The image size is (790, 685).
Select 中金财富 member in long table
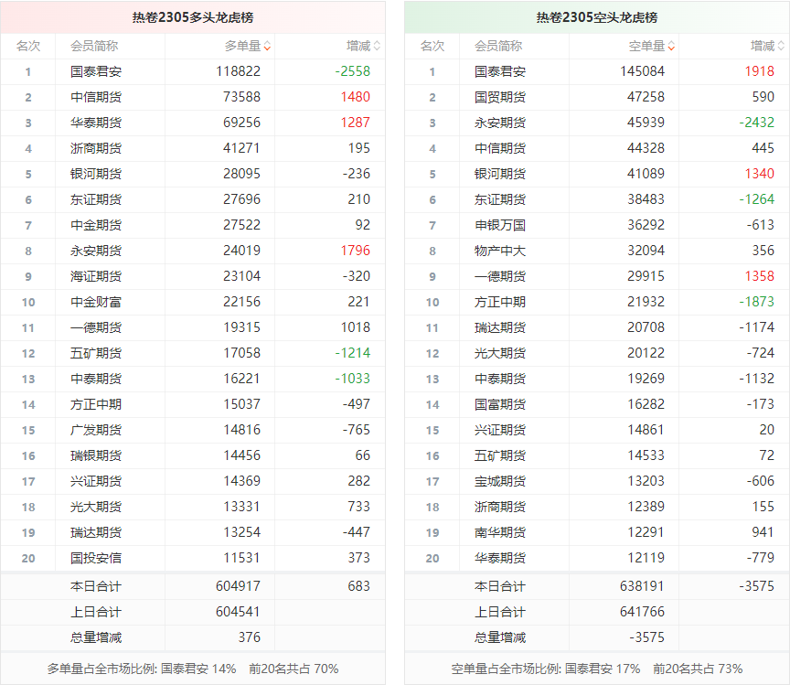pyautogui.click(x=96, y=302)
